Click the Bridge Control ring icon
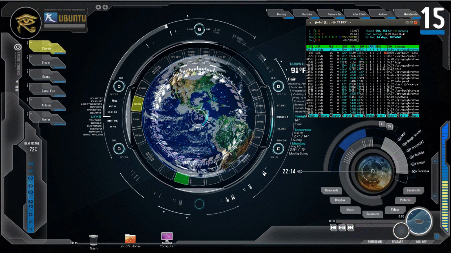This screenshot has width=451, height=253. pyautogui.click(x=18, y=47)
